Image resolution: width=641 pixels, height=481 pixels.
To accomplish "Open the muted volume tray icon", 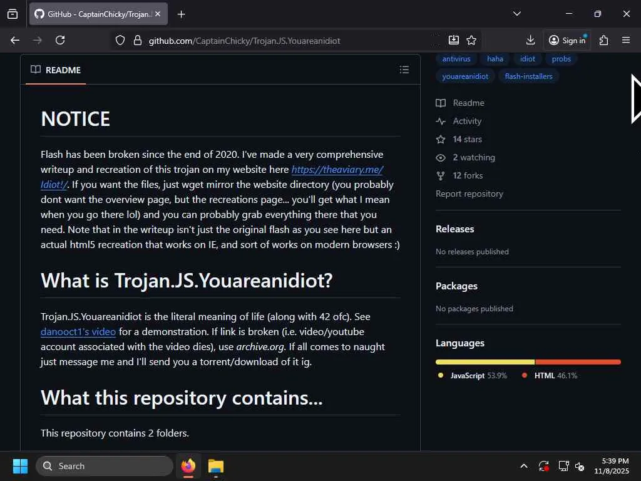I will 580,466.
